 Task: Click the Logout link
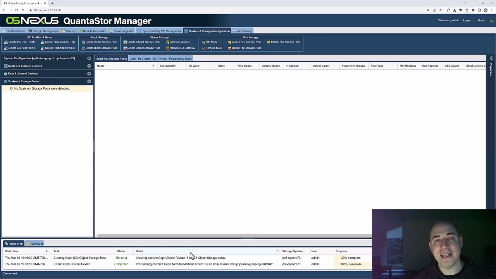point(467,21)
